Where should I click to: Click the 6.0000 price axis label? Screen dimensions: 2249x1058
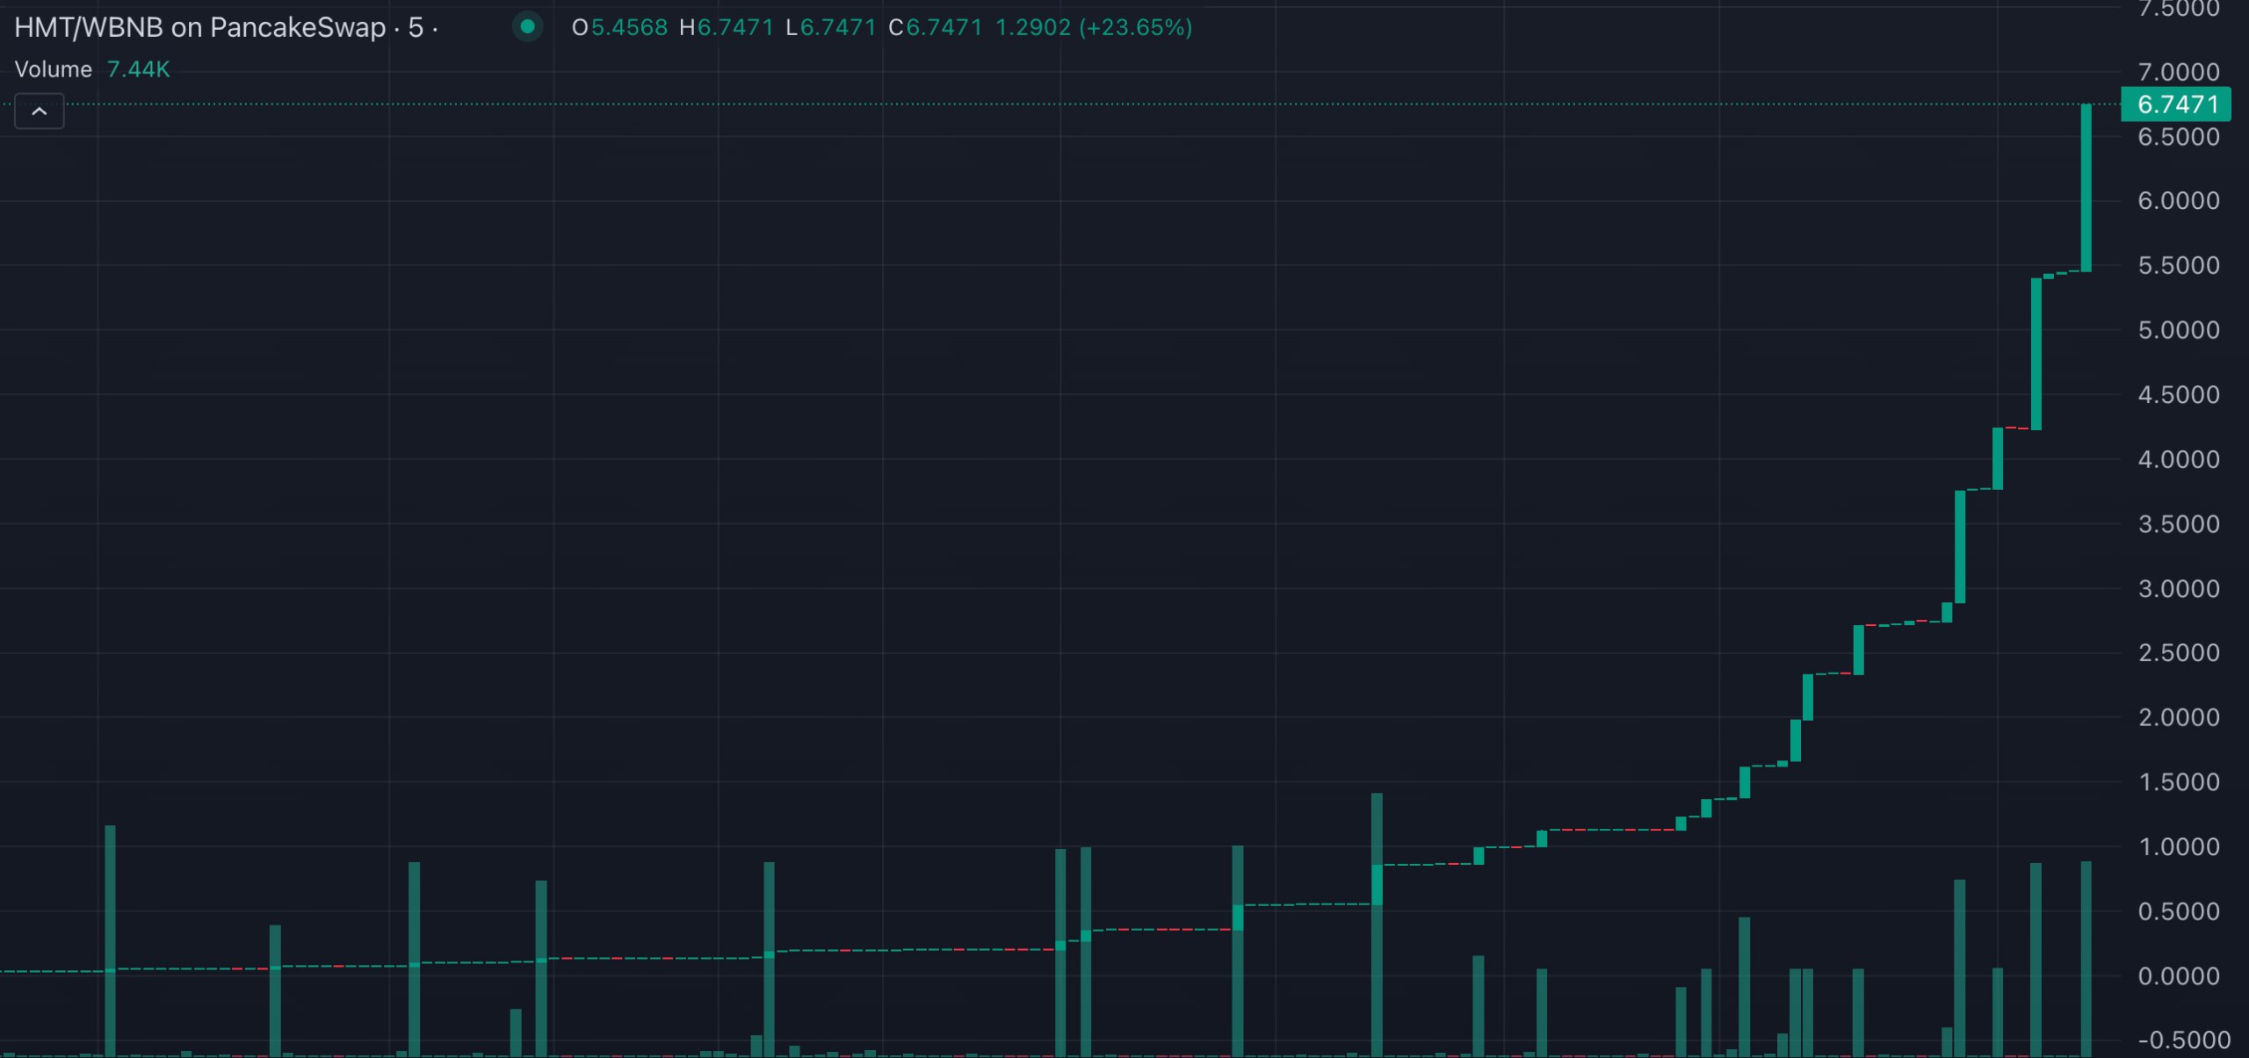2179,201
